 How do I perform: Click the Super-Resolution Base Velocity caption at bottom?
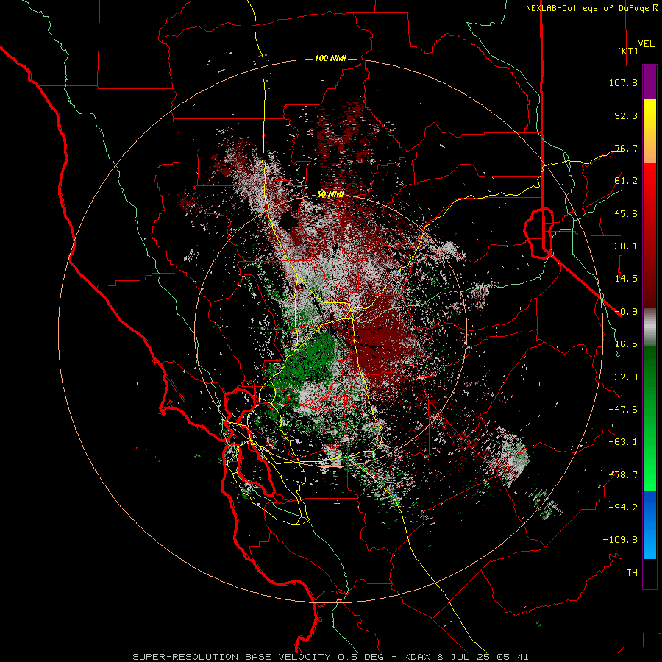tap(330, 657)
